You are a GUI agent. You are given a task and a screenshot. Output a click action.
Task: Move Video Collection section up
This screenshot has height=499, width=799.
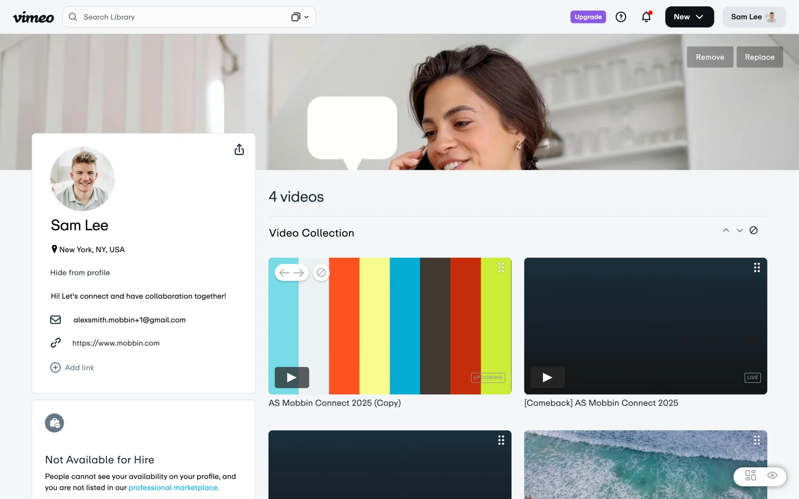[x=726, y=230]
